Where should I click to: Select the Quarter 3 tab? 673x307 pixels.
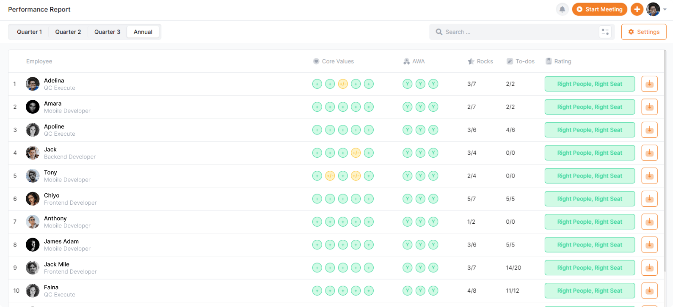coord(107,32)
